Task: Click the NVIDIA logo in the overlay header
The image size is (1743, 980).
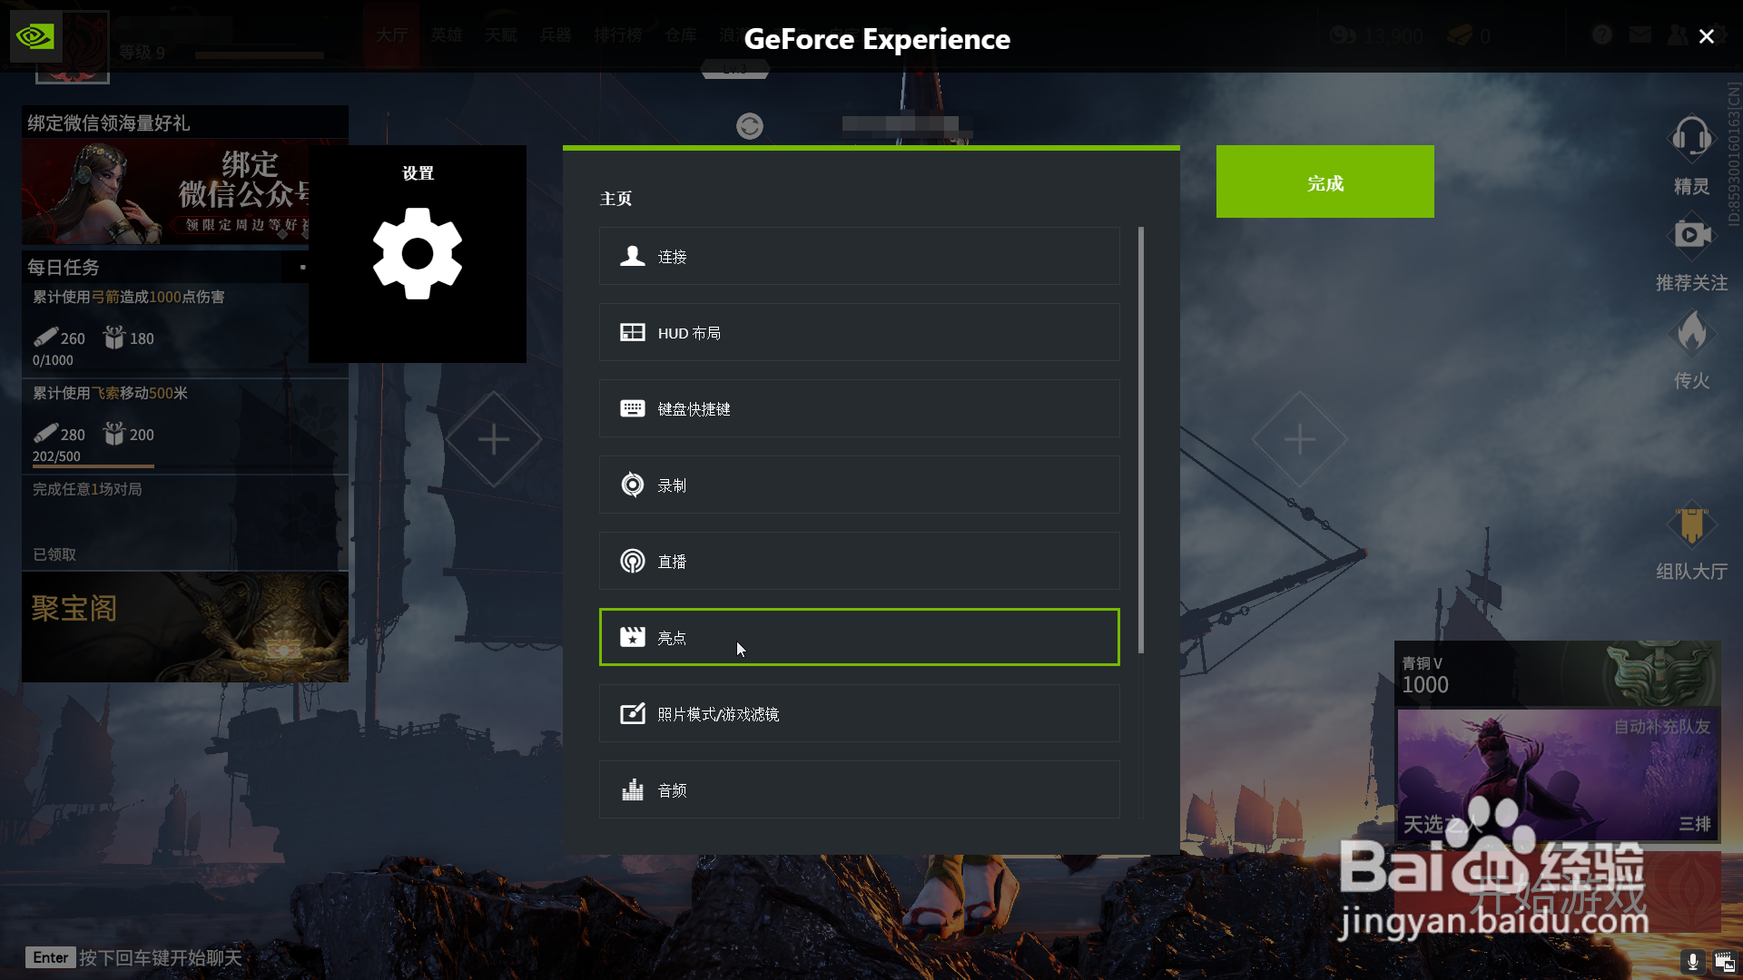Action: click(35, 36)
